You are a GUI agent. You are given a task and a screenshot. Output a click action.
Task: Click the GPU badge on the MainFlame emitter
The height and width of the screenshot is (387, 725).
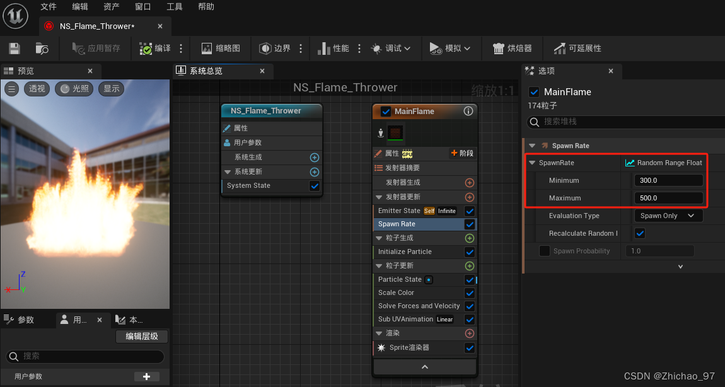click(x=407, y=153)
